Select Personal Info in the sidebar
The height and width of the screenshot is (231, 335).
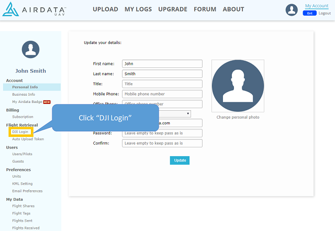point(32,87)
